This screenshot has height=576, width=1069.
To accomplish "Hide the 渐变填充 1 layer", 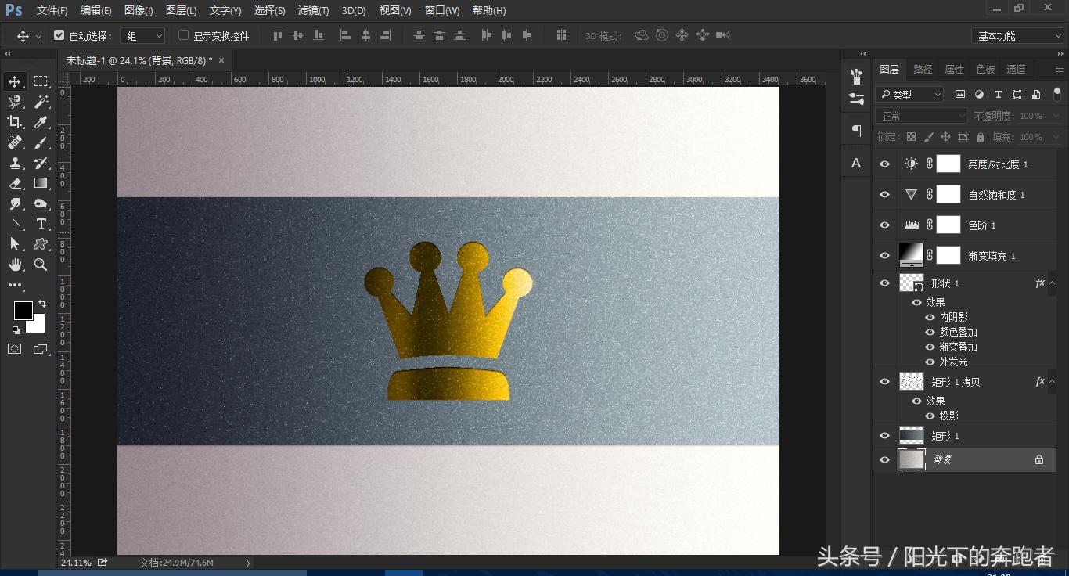I will (x=885, y=256).
